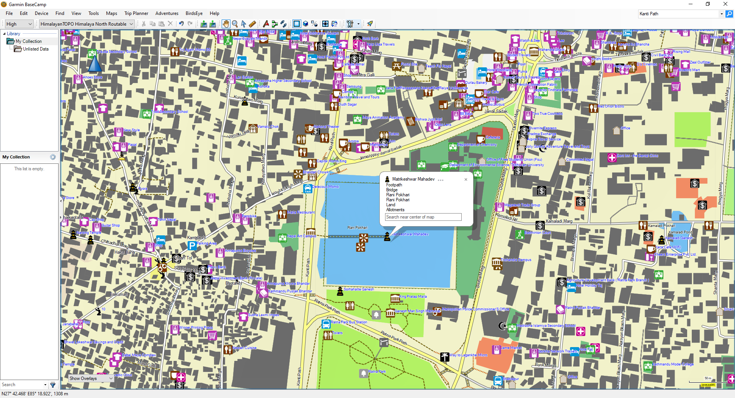735x398 pixels.
Task: Open the three-dots menu in Matrikeshwar popup
Action: pos(441,180)
